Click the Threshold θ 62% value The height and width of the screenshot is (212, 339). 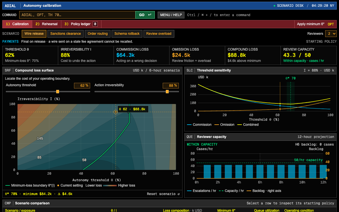tap(10, 55)
